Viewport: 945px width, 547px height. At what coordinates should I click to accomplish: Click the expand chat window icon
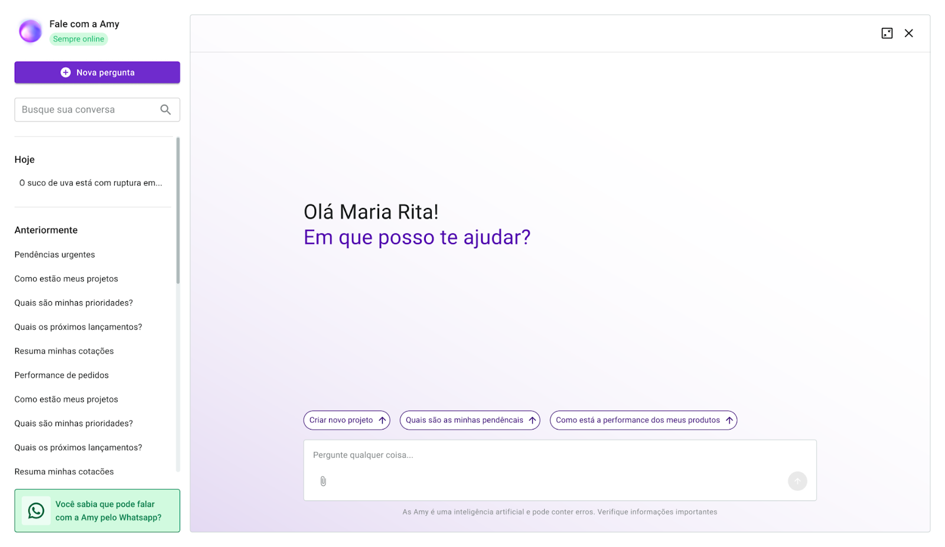click(x=887, y=33)
